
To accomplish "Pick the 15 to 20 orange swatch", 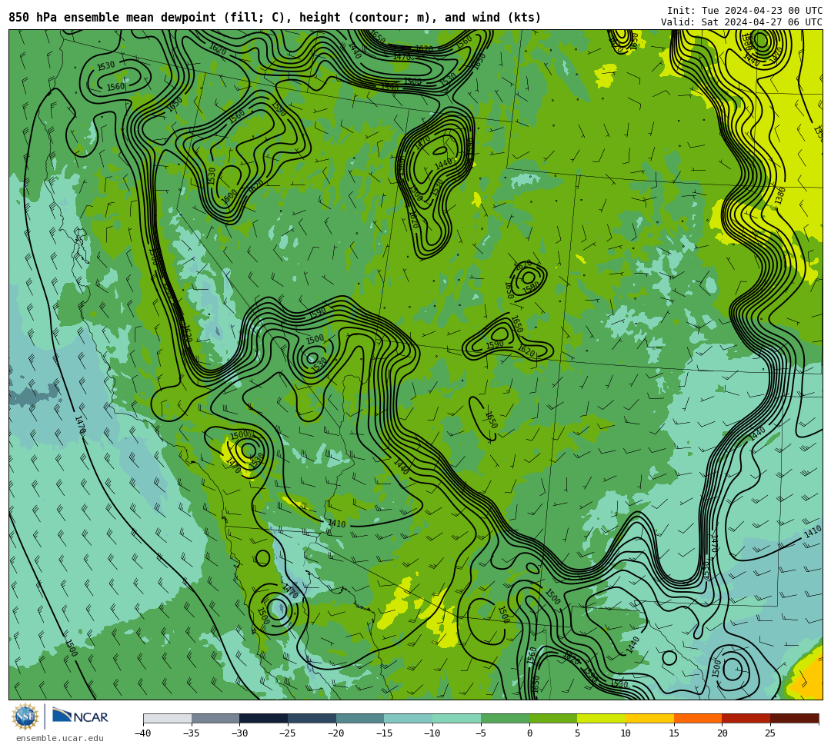I will 698,718.
